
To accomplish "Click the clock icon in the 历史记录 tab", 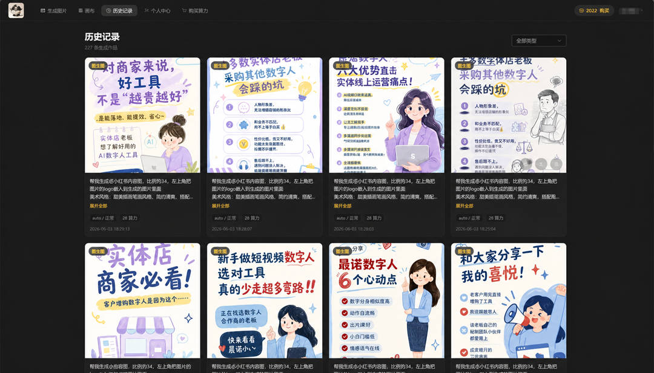I will point(108,11).
